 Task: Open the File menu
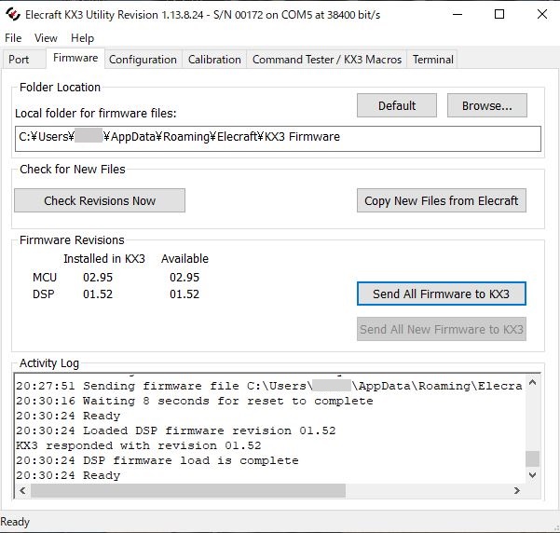[13, 38]
